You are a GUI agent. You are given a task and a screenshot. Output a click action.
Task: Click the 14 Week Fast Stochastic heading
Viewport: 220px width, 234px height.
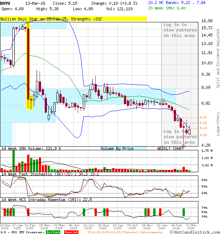click(x=49, y=174)
